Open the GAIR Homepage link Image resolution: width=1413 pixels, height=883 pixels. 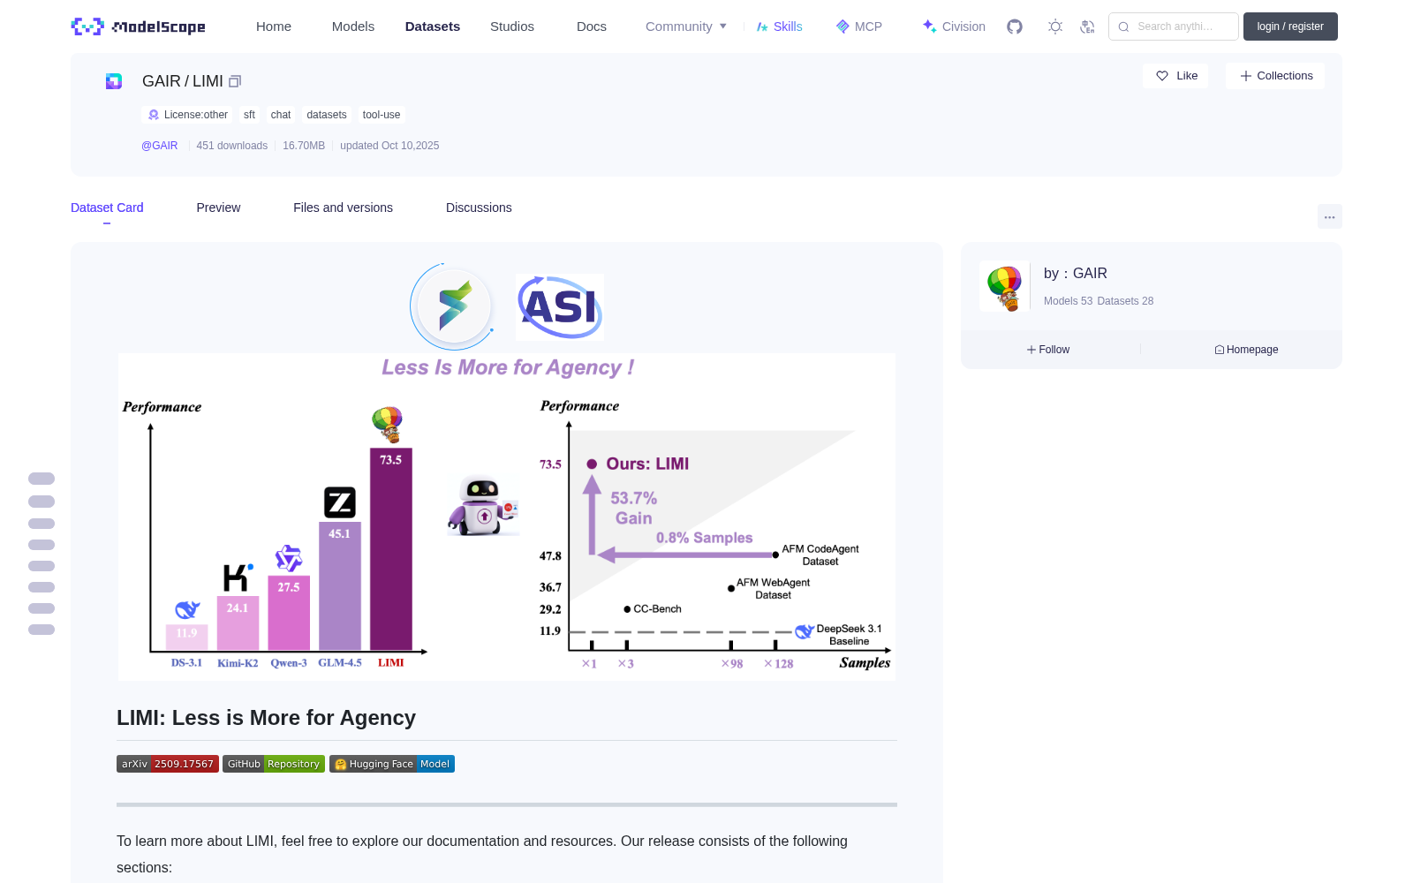point(1246,350)
